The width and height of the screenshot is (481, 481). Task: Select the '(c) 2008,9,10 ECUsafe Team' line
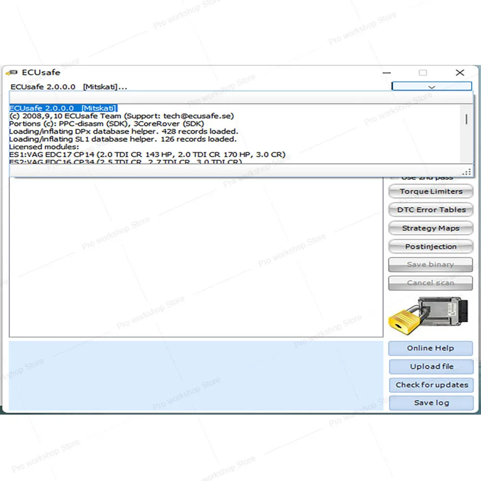click(x=122, y=116)
